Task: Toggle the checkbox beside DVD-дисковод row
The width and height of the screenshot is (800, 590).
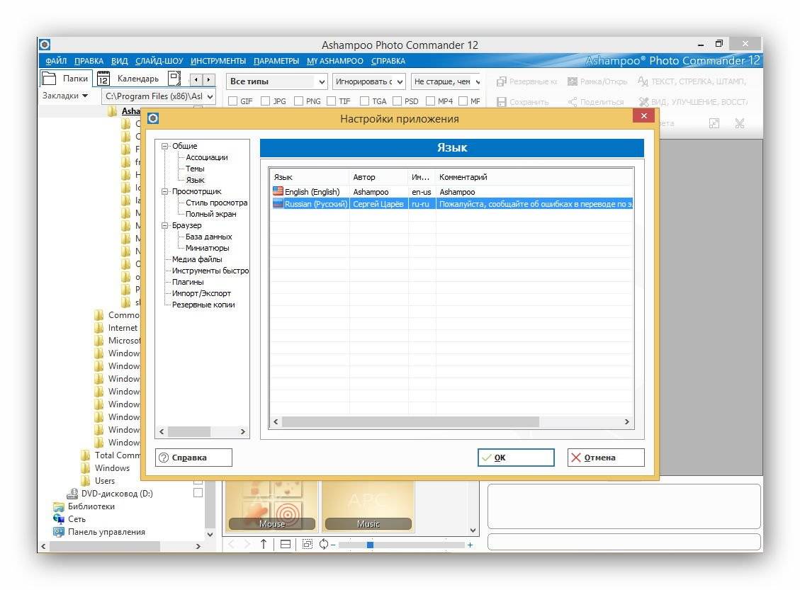Action: [198, 492]
